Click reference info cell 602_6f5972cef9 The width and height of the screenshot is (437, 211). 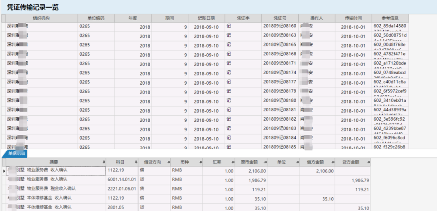390,92
